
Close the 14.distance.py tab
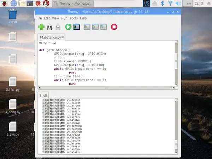(63, 37)
